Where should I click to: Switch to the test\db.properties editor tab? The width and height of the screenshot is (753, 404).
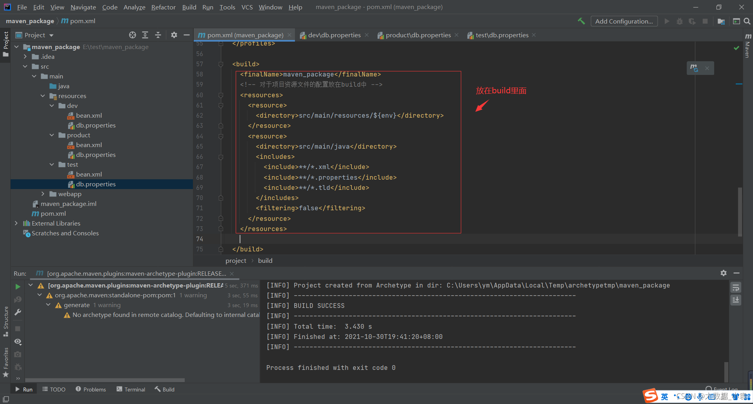[x=502, y=35]
